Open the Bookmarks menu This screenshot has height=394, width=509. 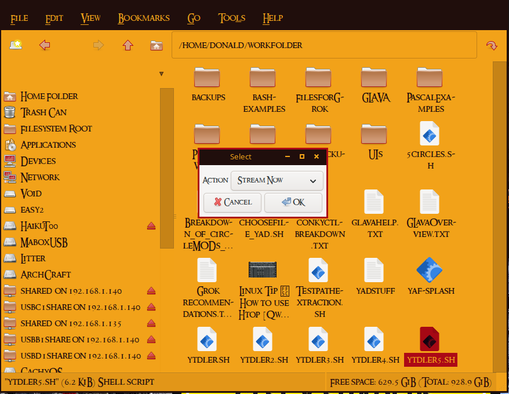click(144, 18)
